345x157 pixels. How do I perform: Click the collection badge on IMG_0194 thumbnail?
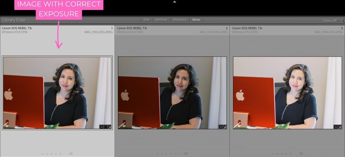336,127
